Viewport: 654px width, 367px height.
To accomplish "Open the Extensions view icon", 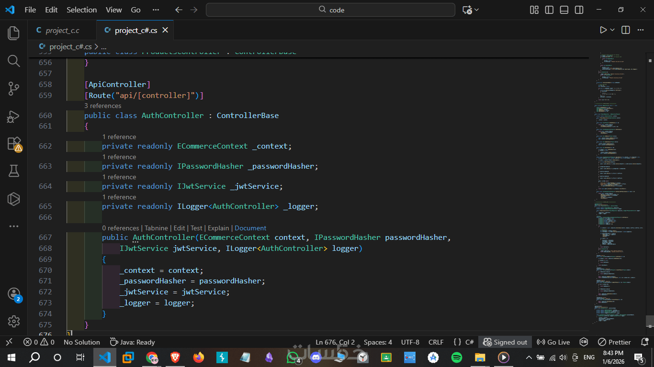I will [13, 144].
